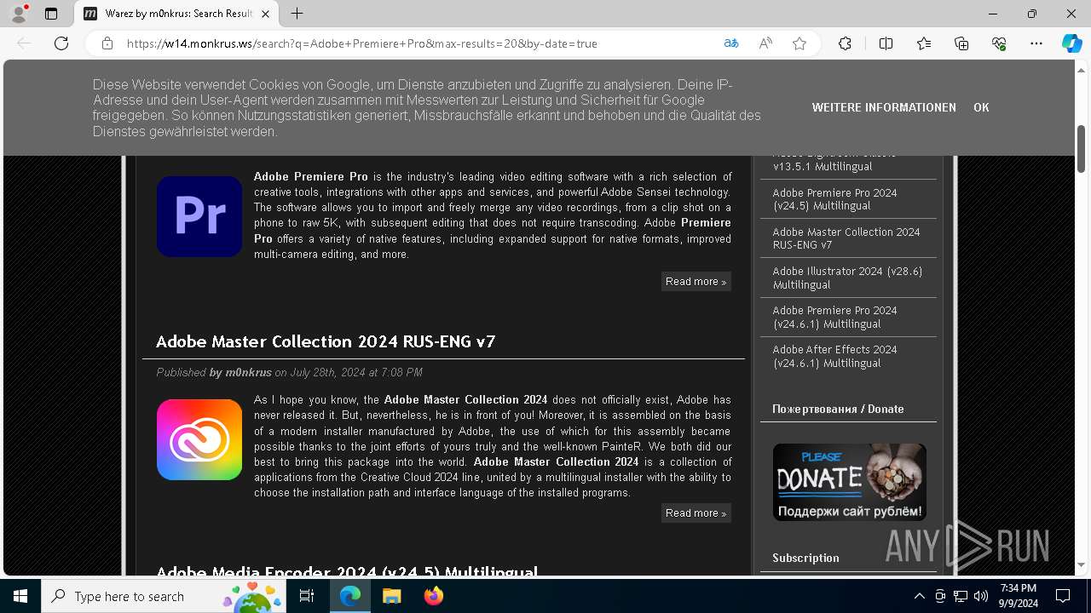Open the Favorites list
Viewport: 1091px width, 613px height.
[924, 43]
